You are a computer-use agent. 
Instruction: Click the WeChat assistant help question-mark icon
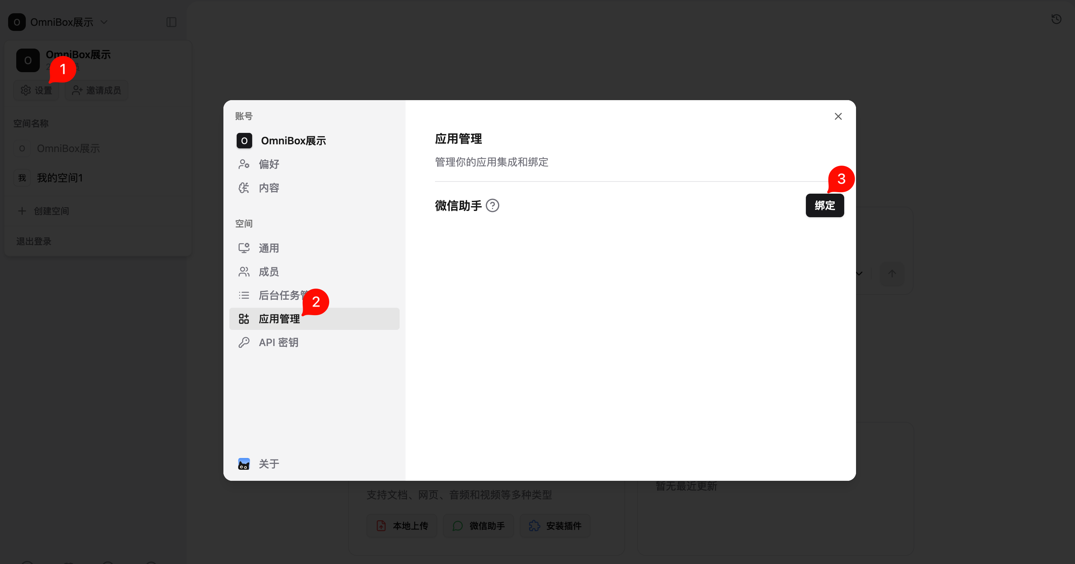(493, 205)
